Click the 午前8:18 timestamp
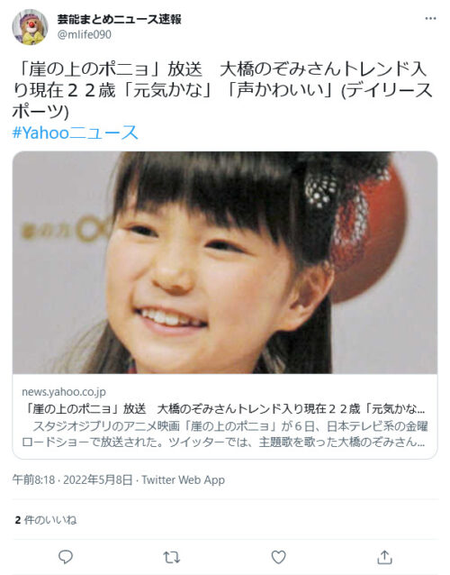450x575 pixels. [x=33, y=479]
